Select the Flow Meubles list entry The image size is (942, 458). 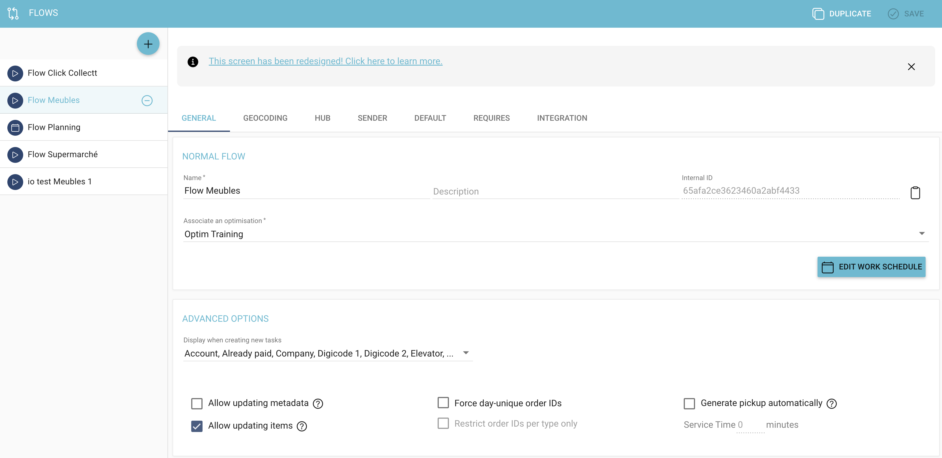(84, 100)
